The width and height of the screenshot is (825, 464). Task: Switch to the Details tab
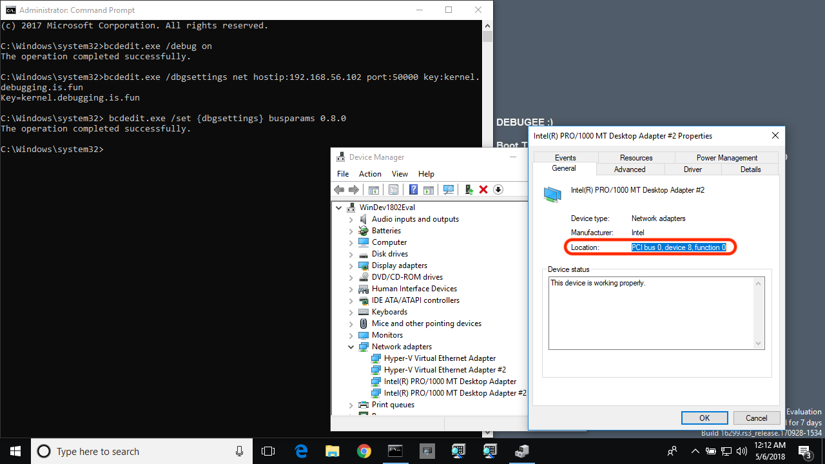pyautogui.click(x=750, y=169)
